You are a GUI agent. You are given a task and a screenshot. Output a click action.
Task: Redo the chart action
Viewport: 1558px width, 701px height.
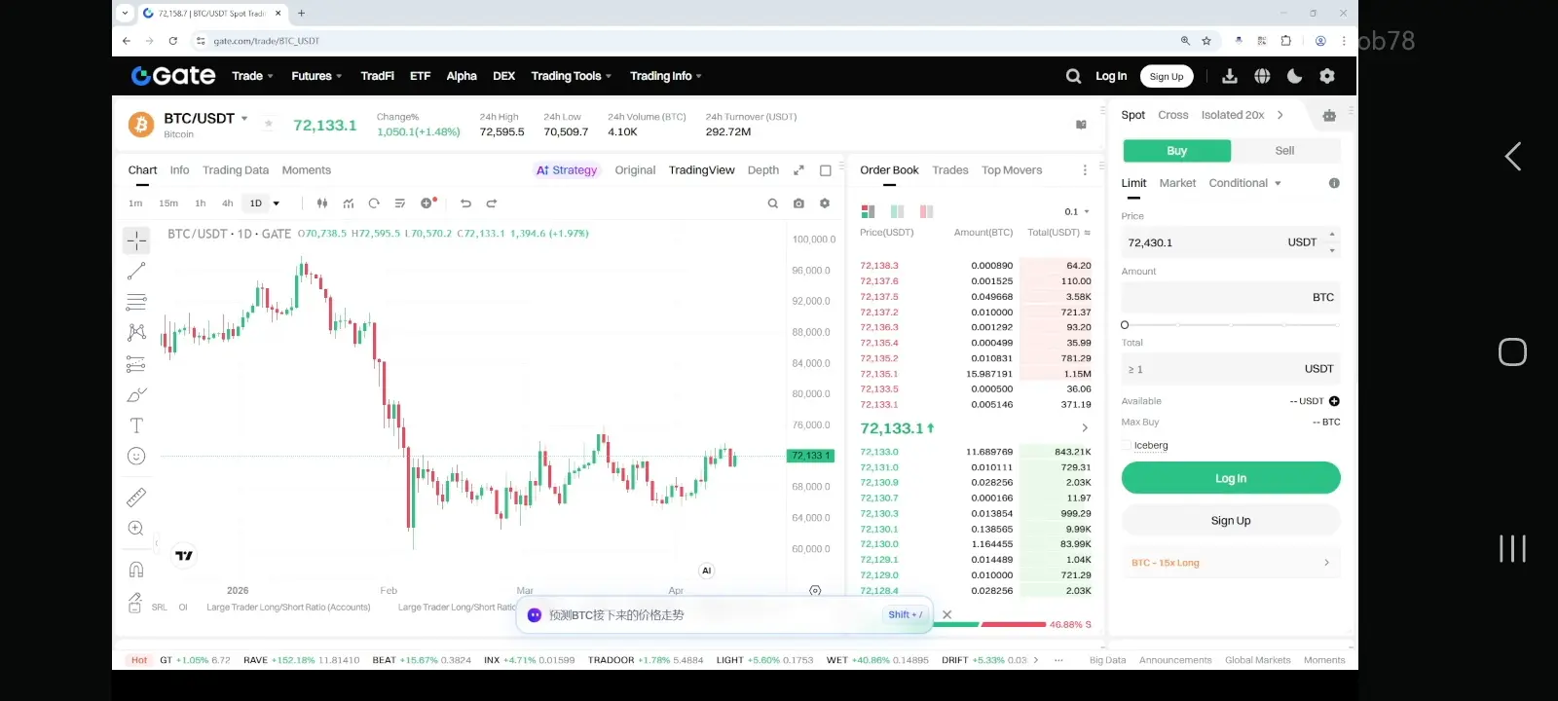pos(492,203)
